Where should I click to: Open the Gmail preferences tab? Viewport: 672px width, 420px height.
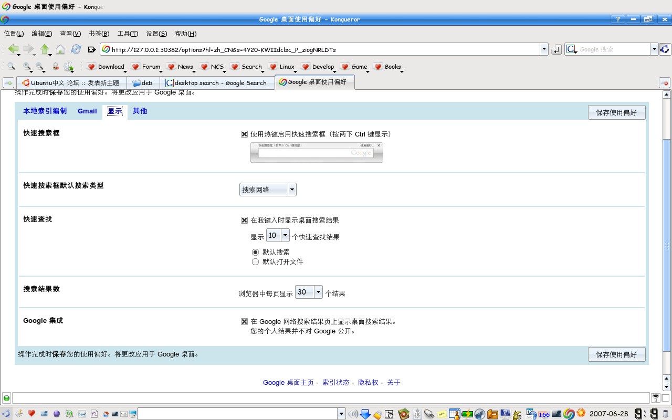pos(87,111)
